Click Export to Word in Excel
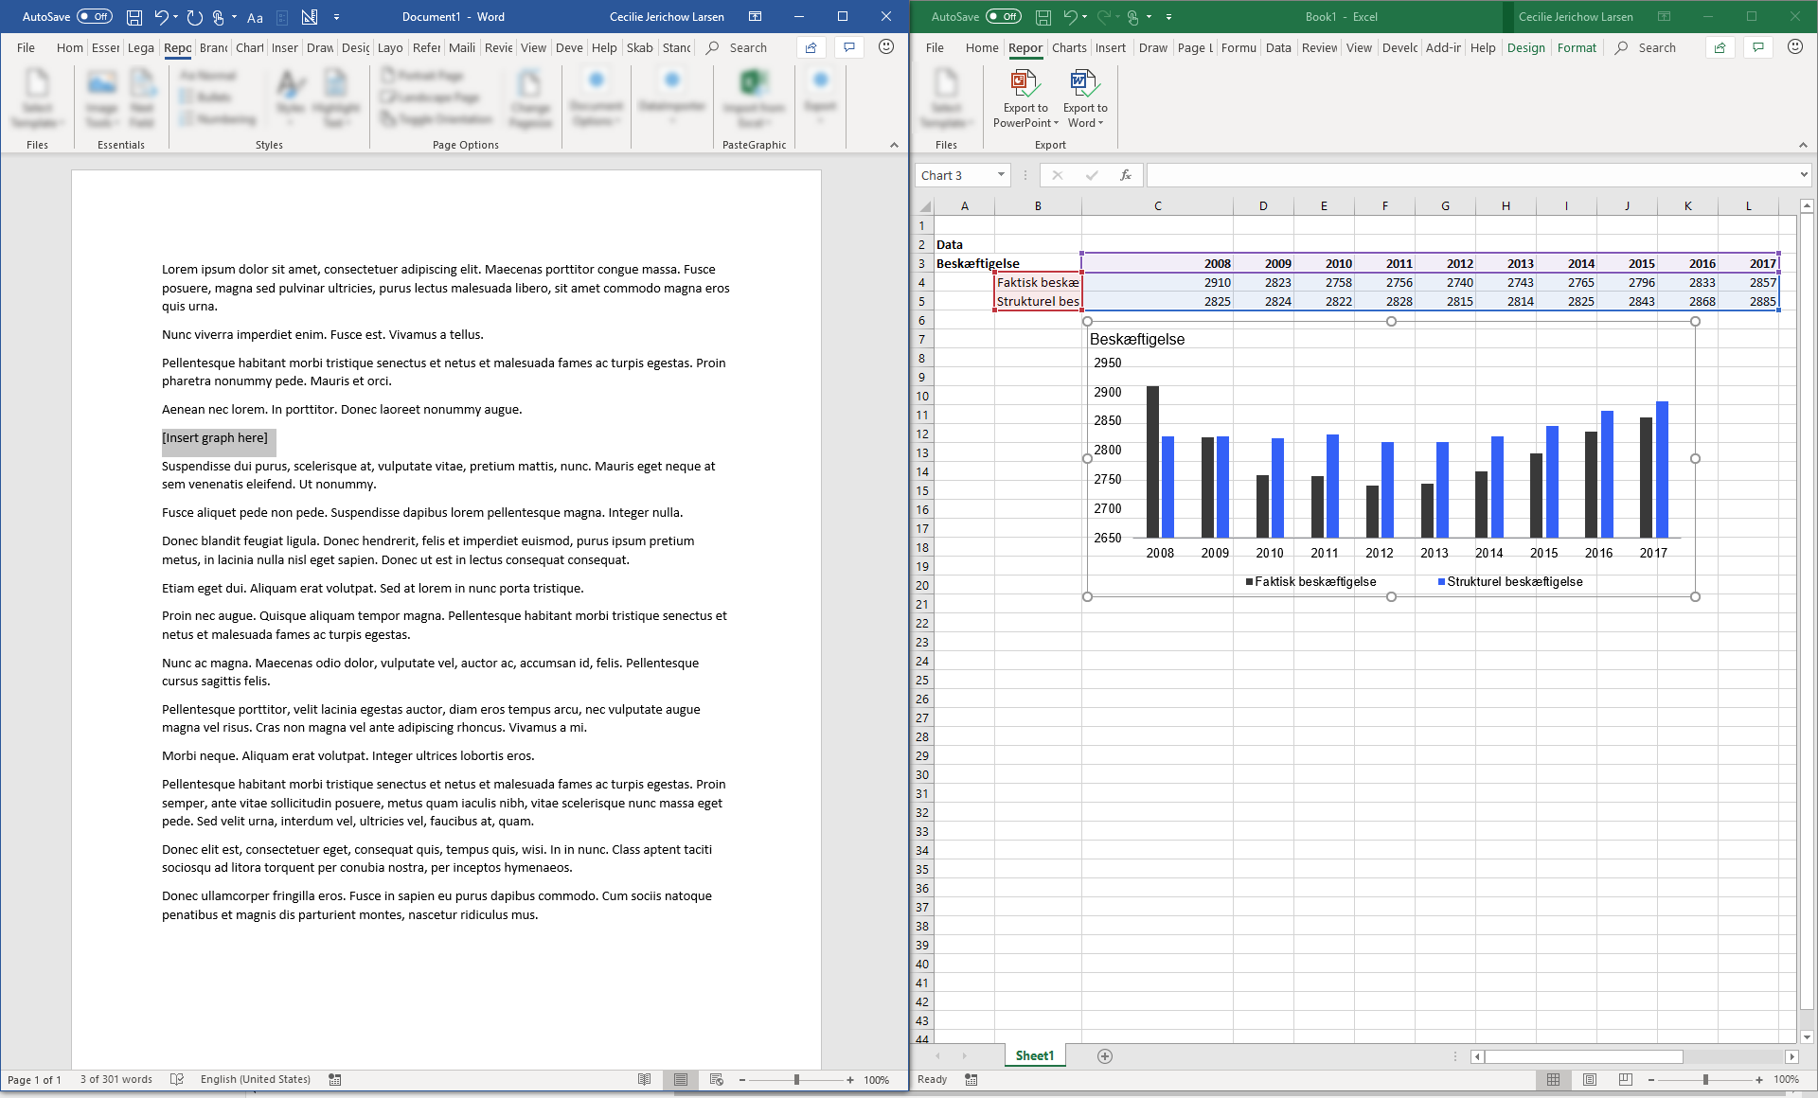 (1084, 98)
